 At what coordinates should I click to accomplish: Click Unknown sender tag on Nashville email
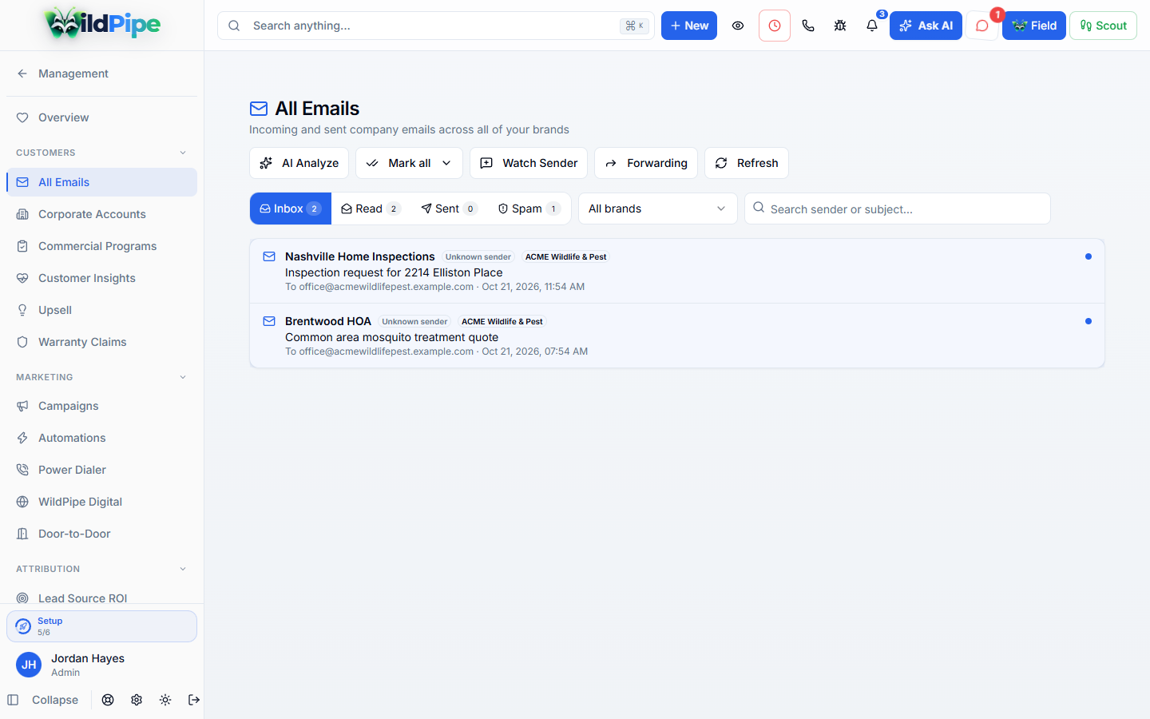(x=478, y=257)
